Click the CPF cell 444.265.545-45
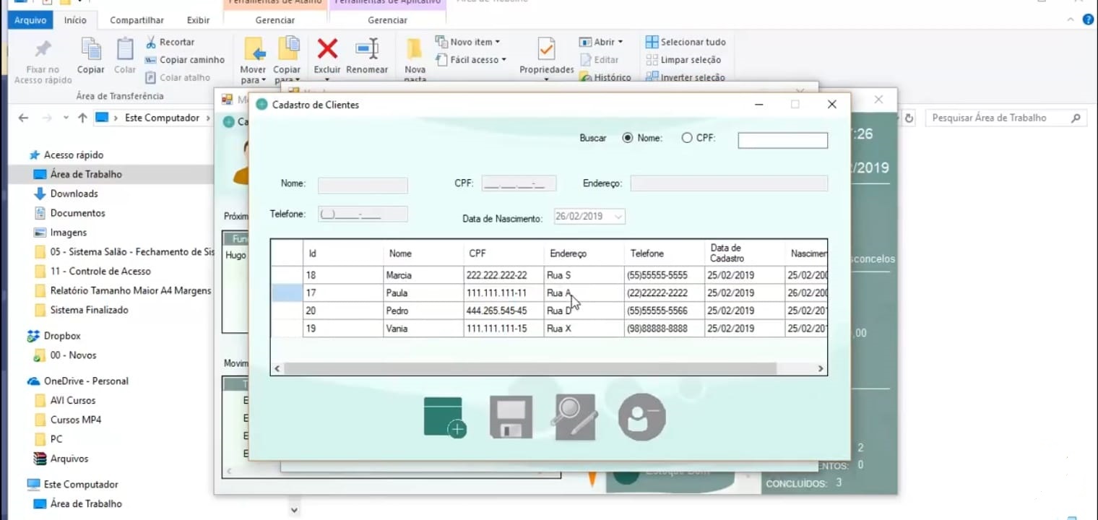Screen dimensions: 1098x520 pyautogui.click(x=503, y=311)
